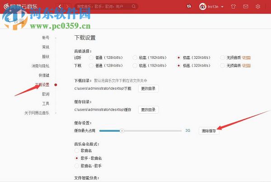Click 更改目录 for cache directory
This screenshot has width=271, height=182.
[x=148, y=110]
